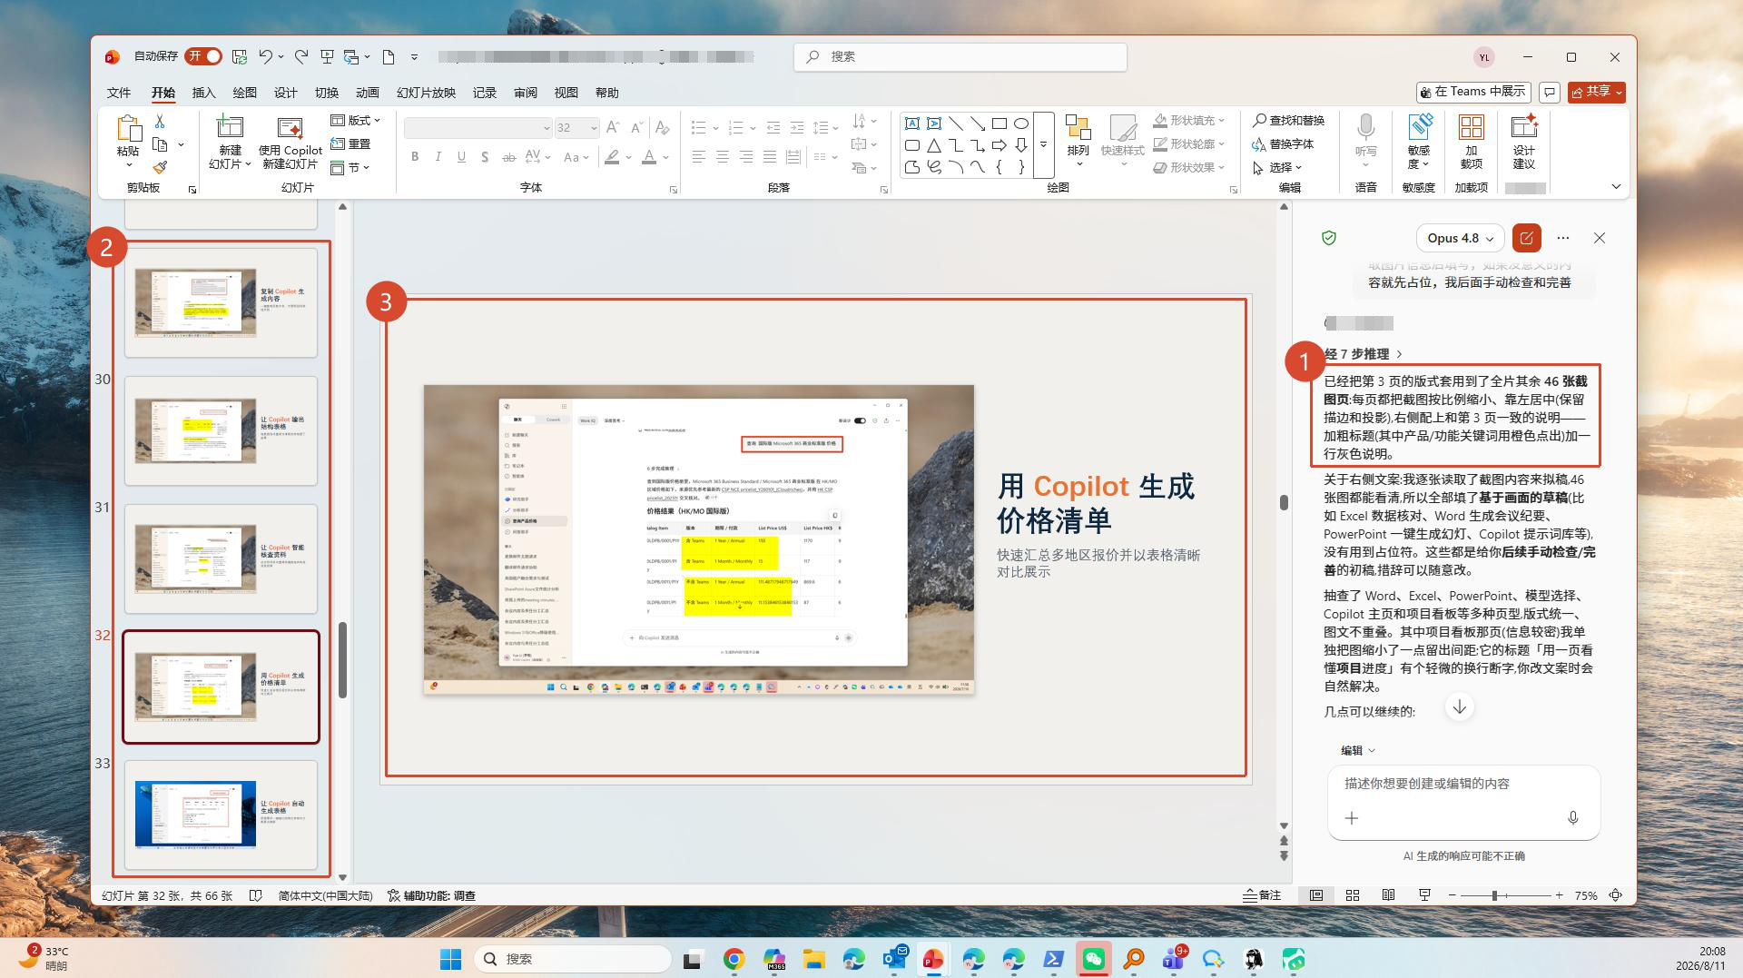Start slideshow from beginning in quick access toolbar
Viewport: 1743px width, 978px height.
[x=327, y=56]
